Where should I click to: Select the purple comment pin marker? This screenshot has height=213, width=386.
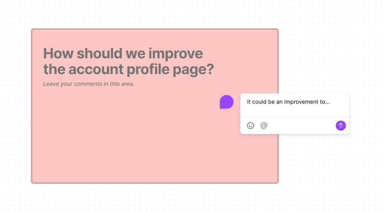click(x=227, y=102)
